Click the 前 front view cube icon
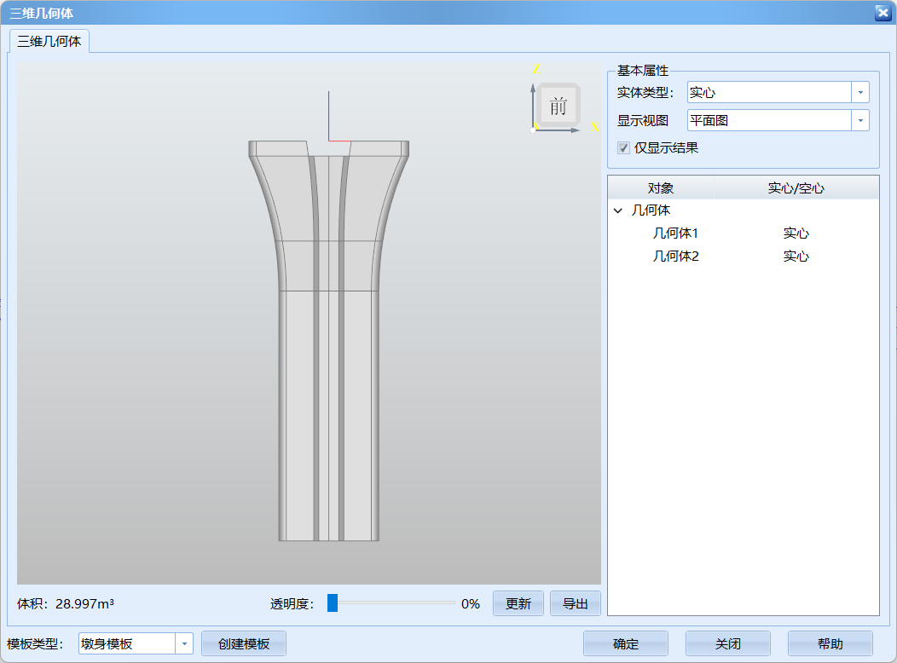 tap(558, 104)
